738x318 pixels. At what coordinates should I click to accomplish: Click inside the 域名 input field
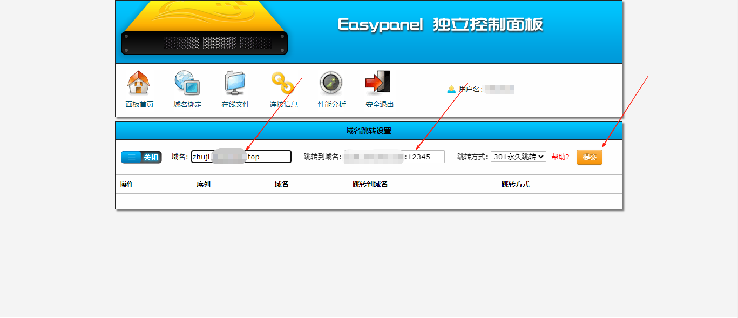(240, 157)
